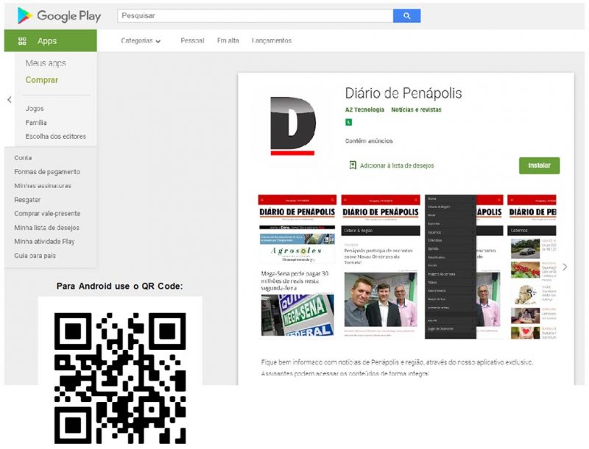Open the Pessoal tab
The image size is (589, 449).
coord(192,40)
